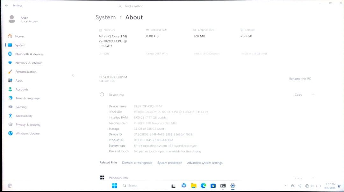Click the 38 GB of 238 GB used text

(x=149, y=129)
